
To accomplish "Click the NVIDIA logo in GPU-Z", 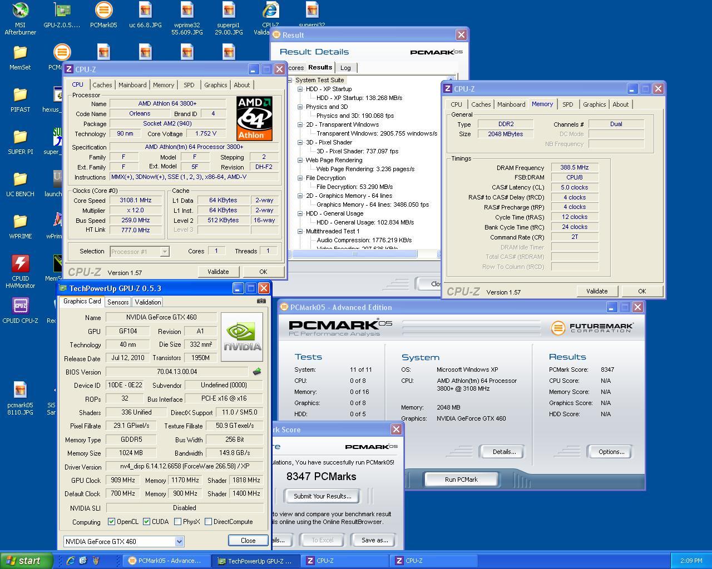I will pyautogui.click(x=242, y=337).
